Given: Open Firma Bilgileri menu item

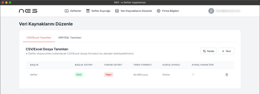Looking at the screenshot, I should tap(168, 11).
